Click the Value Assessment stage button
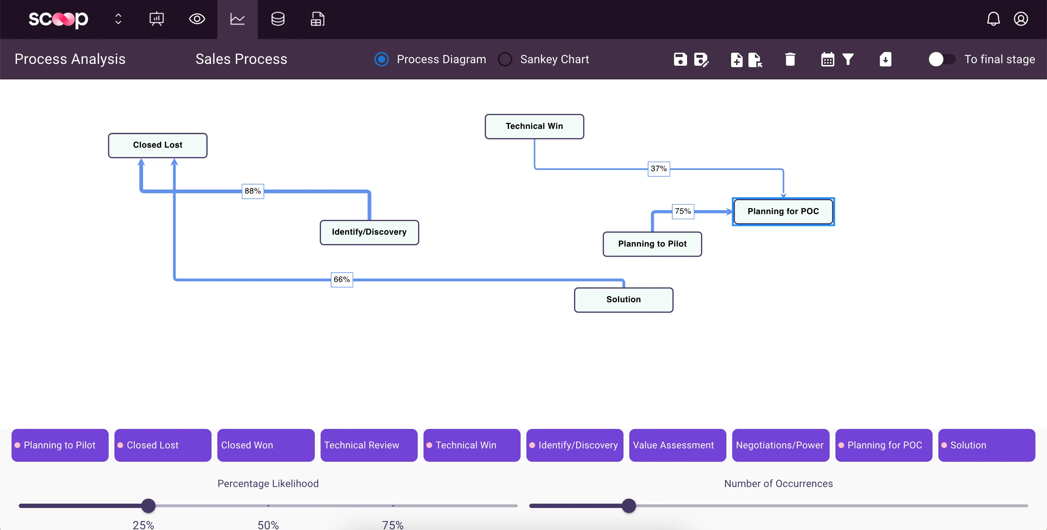 (x=677, y=445)
